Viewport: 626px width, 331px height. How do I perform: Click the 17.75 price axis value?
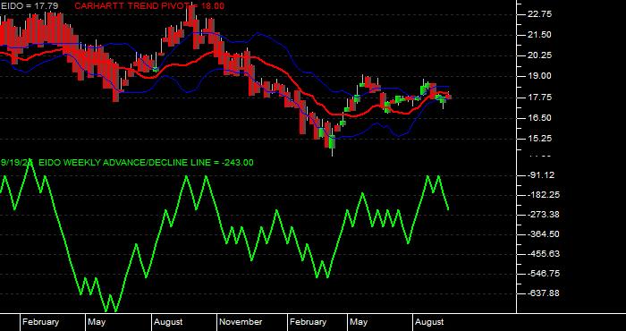539,97
